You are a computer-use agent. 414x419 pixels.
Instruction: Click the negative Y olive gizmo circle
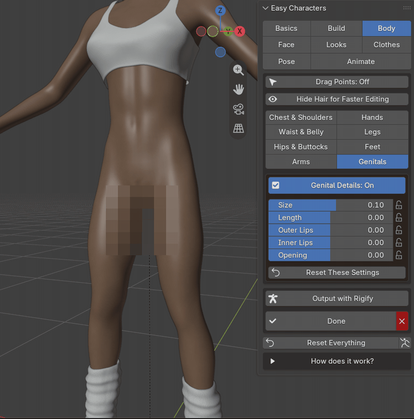point(213,31)
